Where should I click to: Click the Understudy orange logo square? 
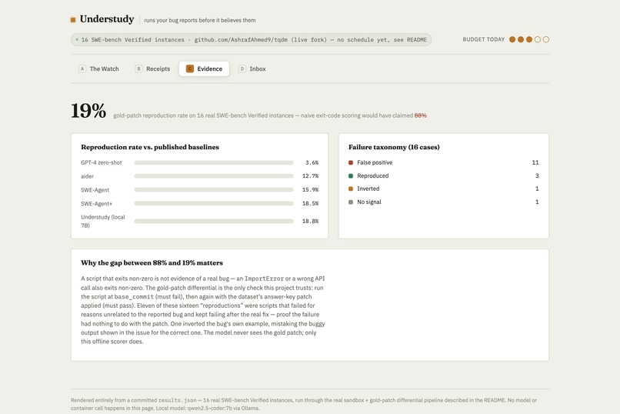[x=73, y=20]
